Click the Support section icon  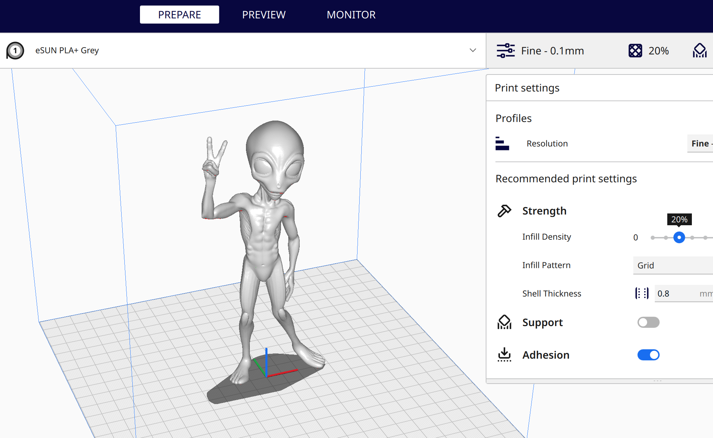504,322
